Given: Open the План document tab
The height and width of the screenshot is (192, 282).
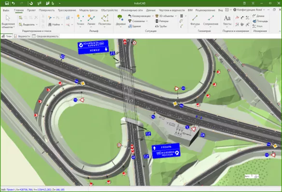Looking at the screenshot, I should click(x=7, y=36).
